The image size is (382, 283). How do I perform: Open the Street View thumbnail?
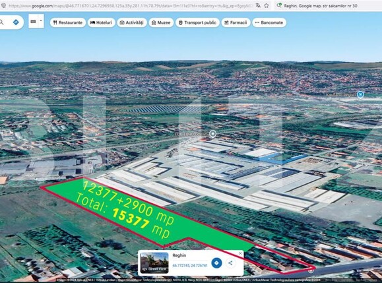point(154,263)
